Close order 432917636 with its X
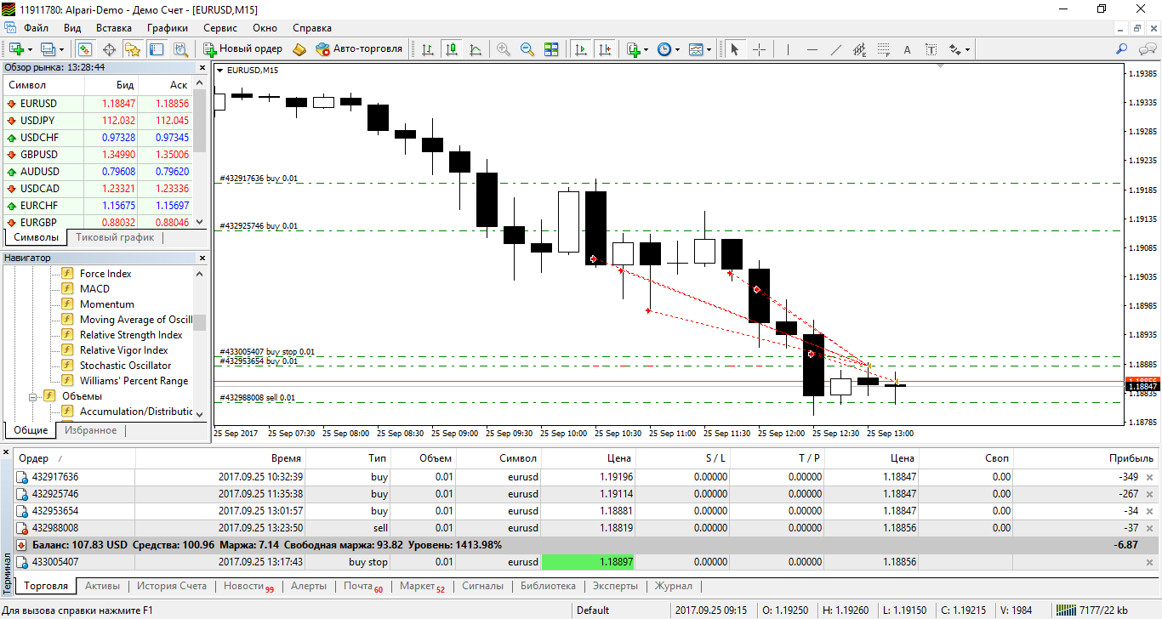Image resolution: width=1162 pixels, height=619 pixels. pyautogui.click(x=1150, y=478)
